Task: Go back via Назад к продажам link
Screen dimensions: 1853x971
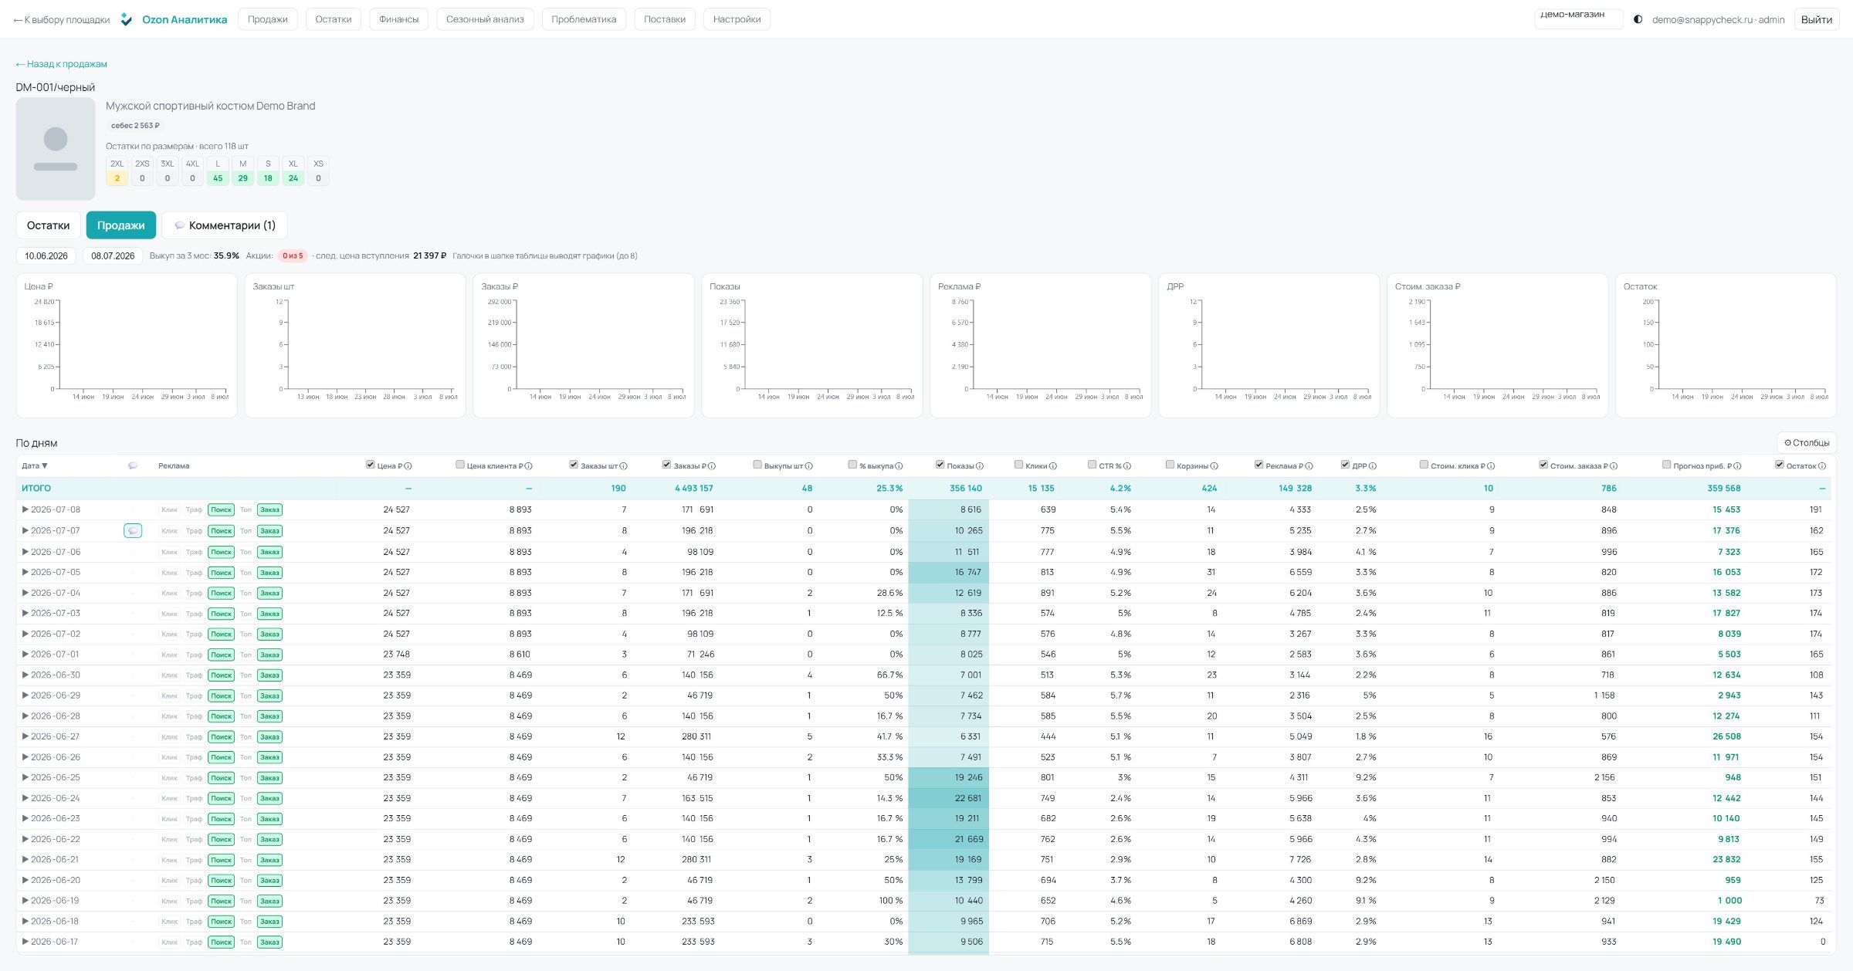Action: point(61,64)
